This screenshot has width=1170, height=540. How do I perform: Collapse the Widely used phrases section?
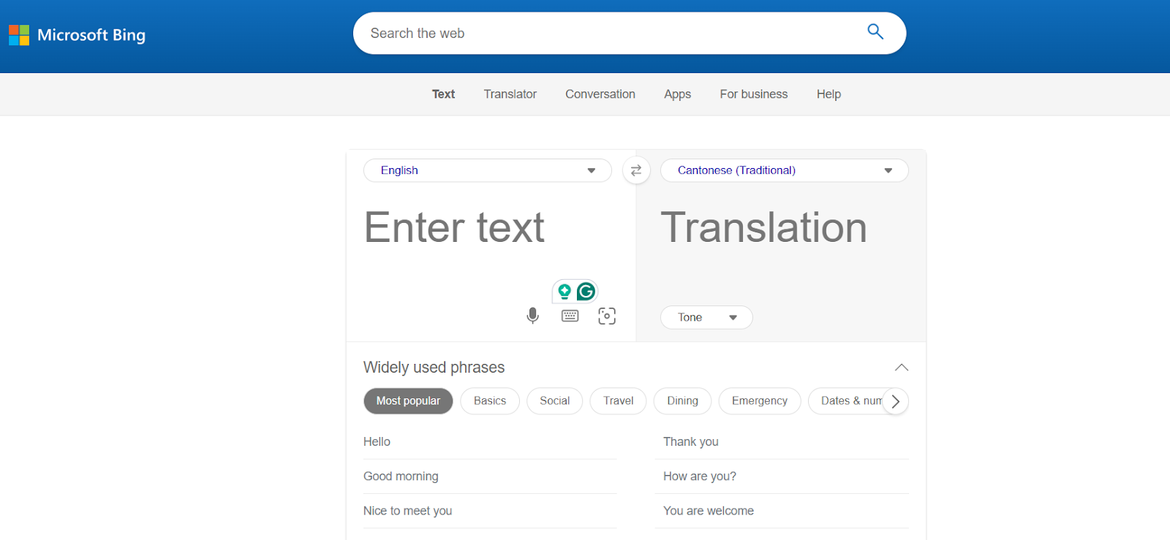pos(902,368)
